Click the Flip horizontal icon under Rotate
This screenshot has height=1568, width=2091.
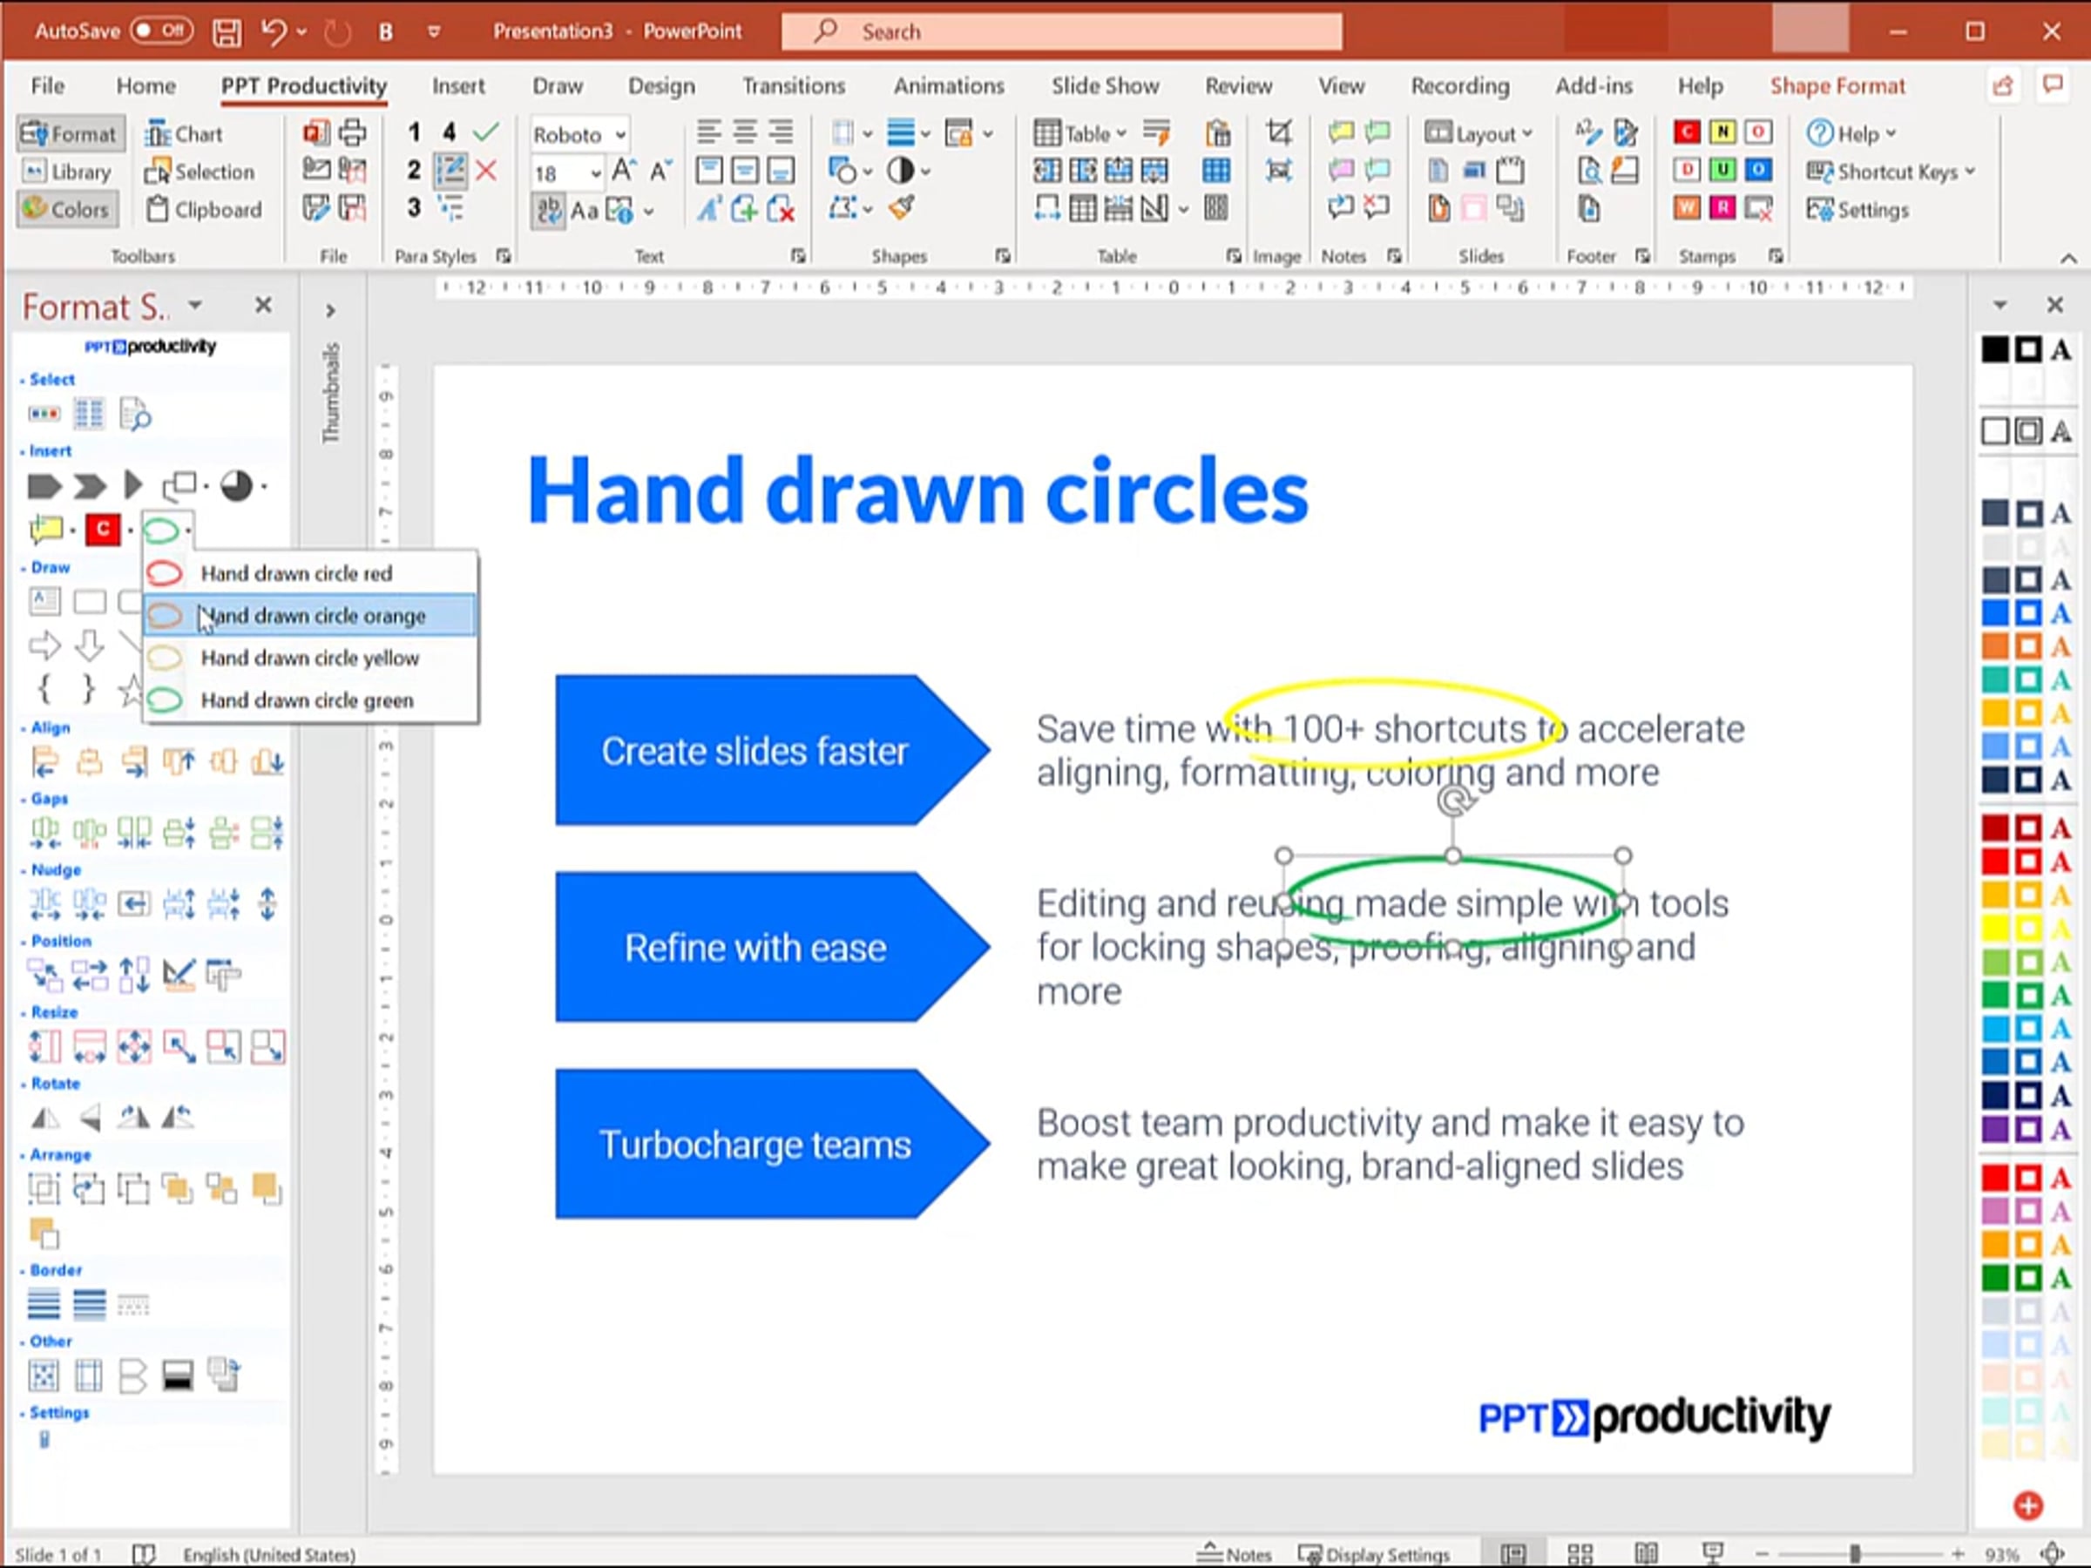(x=44, y=1119)
